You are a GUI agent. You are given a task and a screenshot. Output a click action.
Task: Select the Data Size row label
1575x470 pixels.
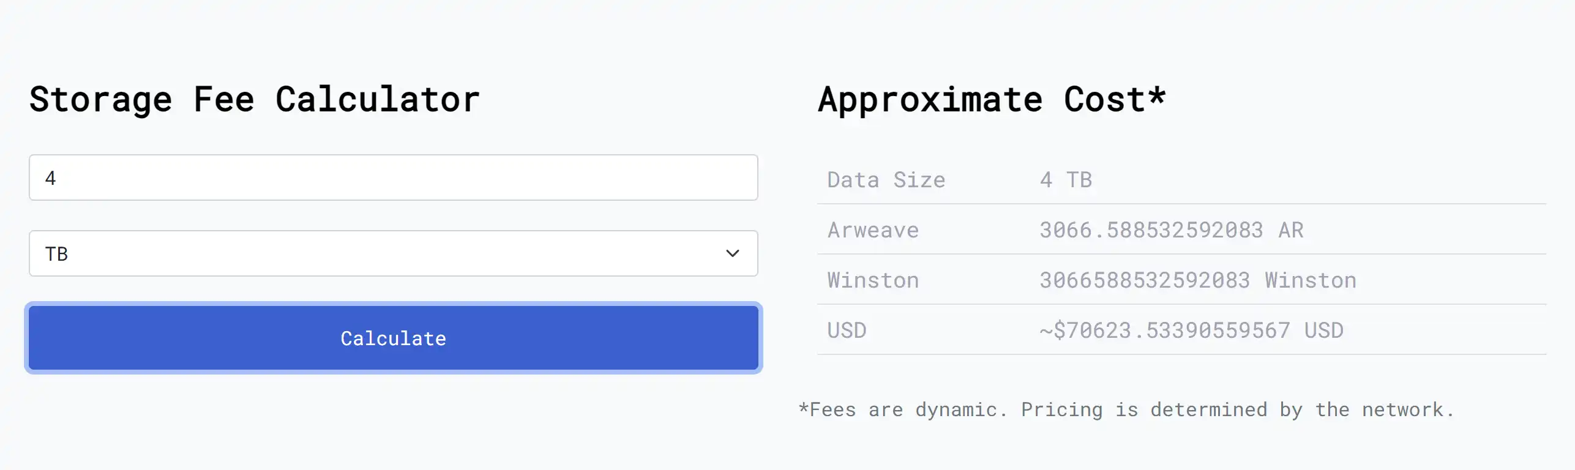point(886,180)
